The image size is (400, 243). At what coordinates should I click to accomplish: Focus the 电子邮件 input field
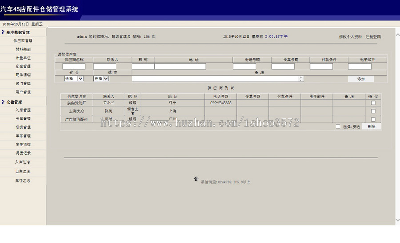point(360,66)
